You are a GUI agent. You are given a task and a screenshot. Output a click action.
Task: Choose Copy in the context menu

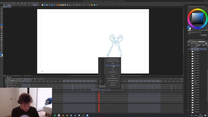113,68
